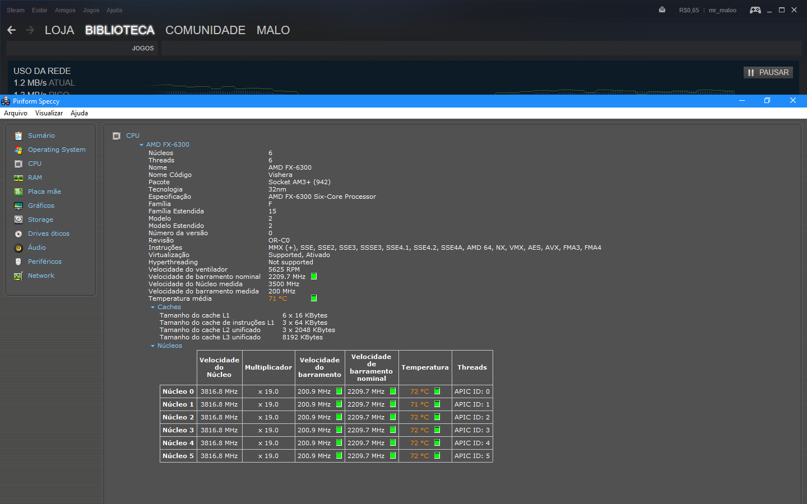
Task: Click the Periféricos mouse icon
Action: (x=18, y=262)
